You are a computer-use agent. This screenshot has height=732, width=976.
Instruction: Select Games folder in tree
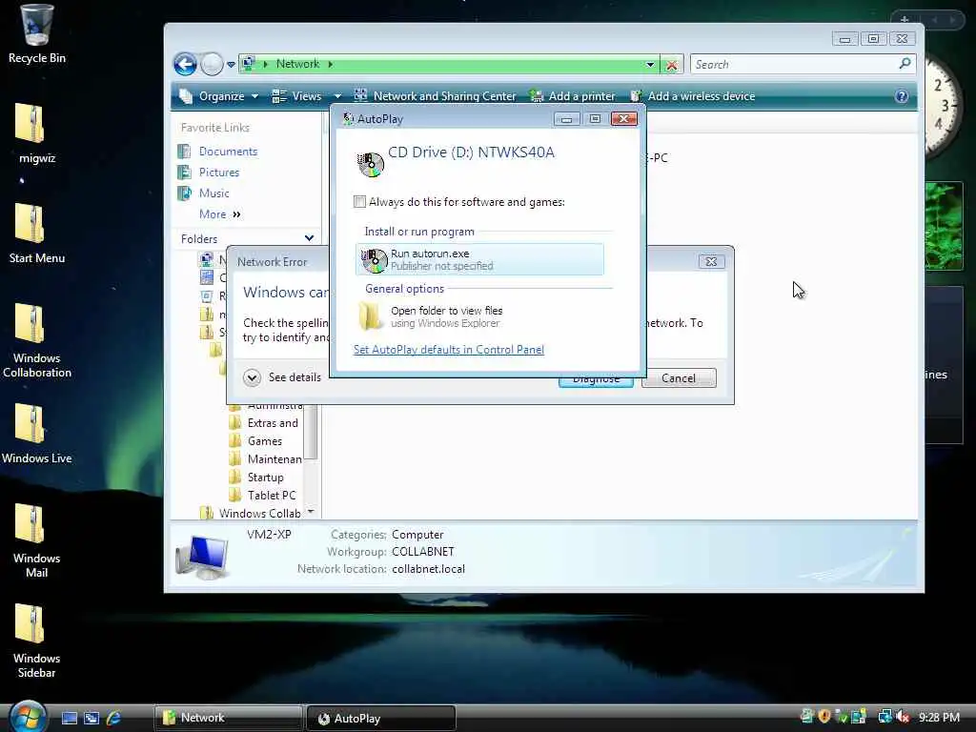[255, 441]
